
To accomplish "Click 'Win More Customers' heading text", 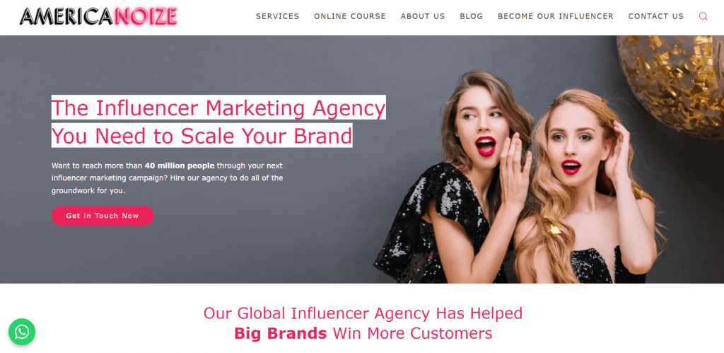I will (x=412, y=333).
